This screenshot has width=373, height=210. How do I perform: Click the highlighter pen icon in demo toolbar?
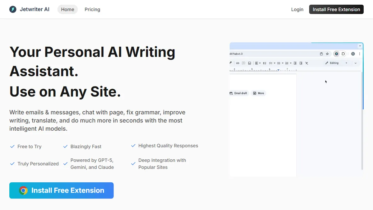[231, 63]
